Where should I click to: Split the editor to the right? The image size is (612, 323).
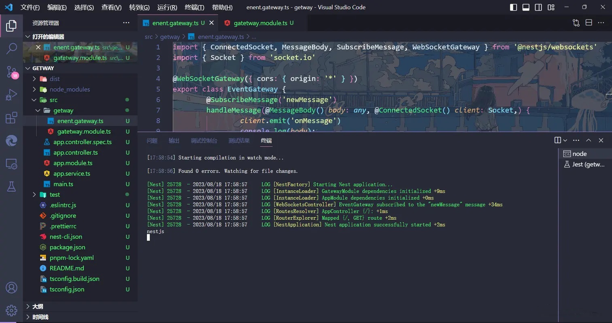(x=589, y=23)
